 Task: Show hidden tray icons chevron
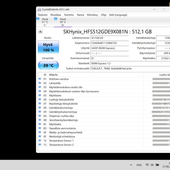(131, 165)
